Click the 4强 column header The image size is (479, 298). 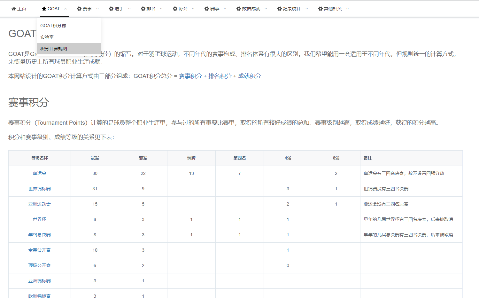click(x=288, y=158)
